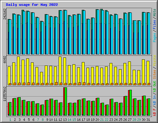
Task: Select the 'Pages' legend label
Action: 155,38
